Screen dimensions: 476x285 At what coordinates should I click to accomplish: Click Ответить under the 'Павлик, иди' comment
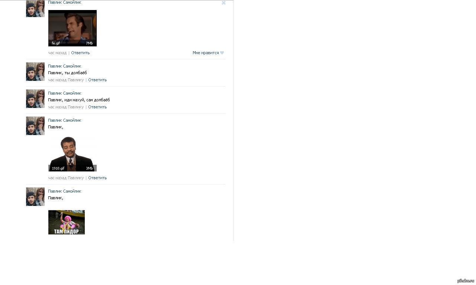(x=97, y=107)
